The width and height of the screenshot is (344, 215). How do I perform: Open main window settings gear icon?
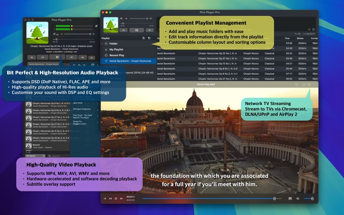[x=313, y=29]
